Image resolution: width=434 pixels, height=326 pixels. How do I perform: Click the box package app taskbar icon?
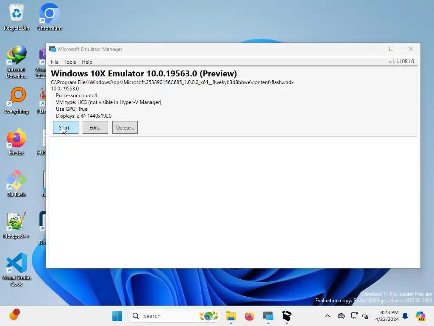(x=287, y=316)
